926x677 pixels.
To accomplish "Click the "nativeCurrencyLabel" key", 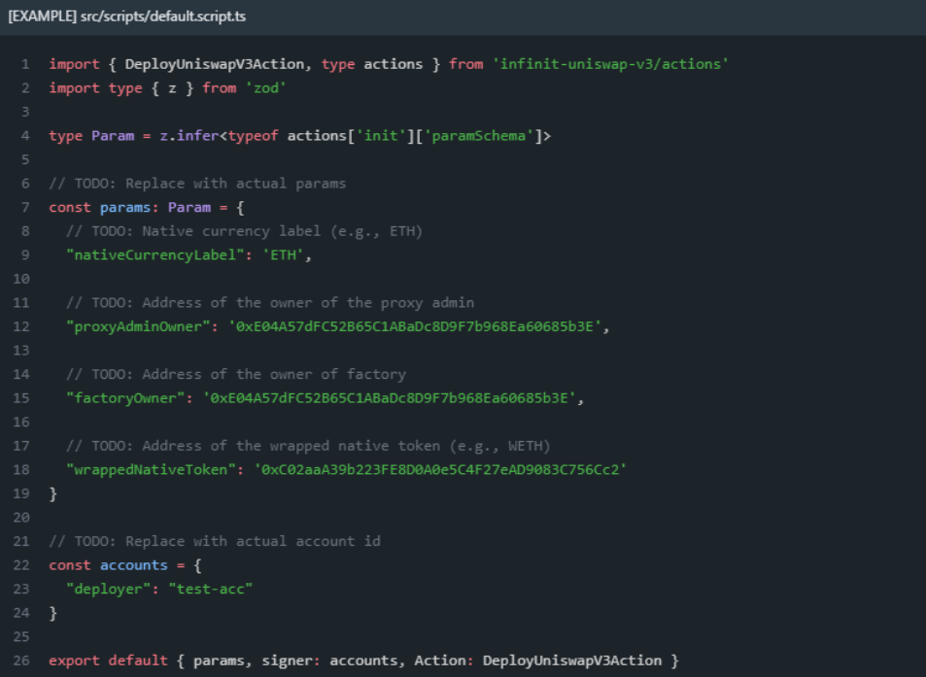I will (x=155, y=255).
